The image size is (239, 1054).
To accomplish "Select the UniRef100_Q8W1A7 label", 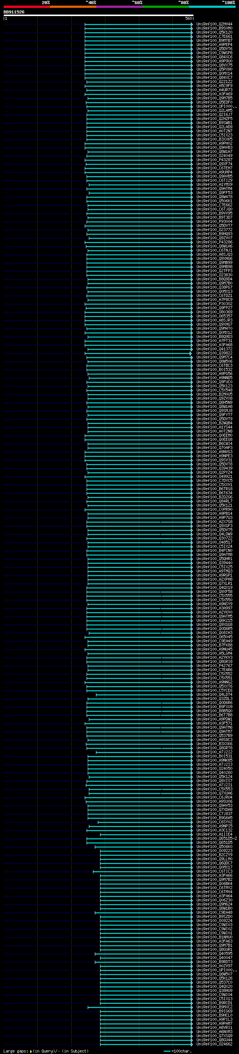I will pyautogui.click(x=214, y=151).
